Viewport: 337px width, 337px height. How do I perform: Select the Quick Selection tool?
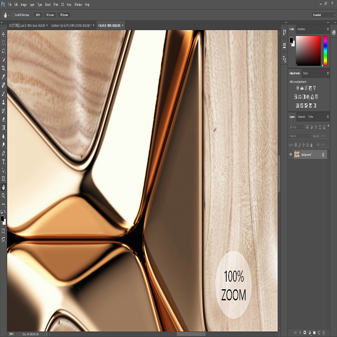point(3,59)
